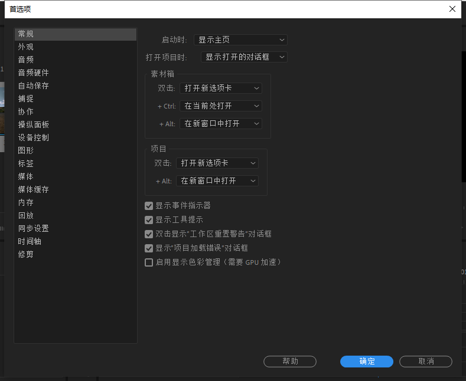
Task: Close the 首选项 dialog with X
Action: 452,9
